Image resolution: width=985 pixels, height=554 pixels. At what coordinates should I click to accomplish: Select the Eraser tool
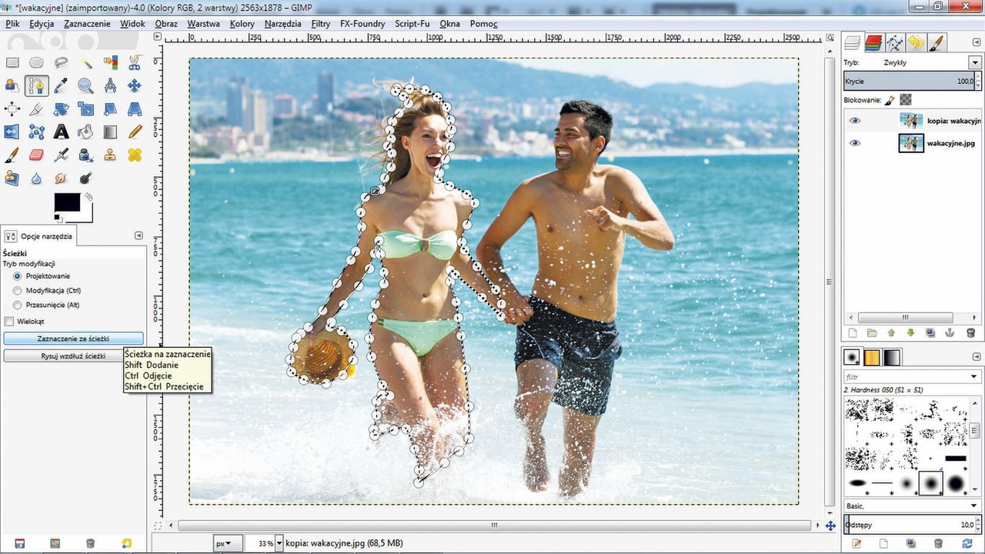[x=36, y=155]
